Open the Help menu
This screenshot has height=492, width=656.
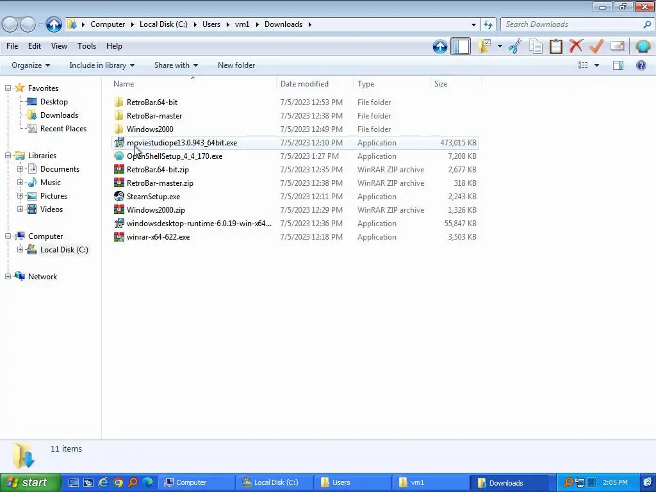[114, 46]
